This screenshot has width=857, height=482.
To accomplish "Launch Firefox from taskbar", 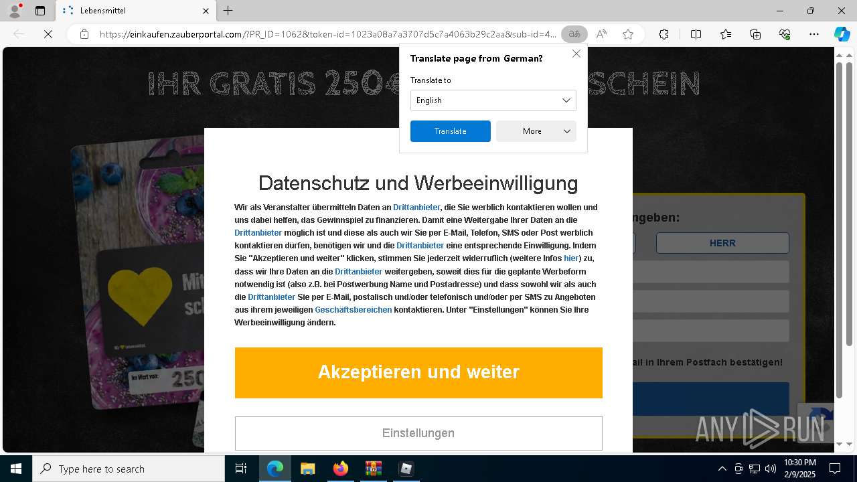I will click(340, 469).
